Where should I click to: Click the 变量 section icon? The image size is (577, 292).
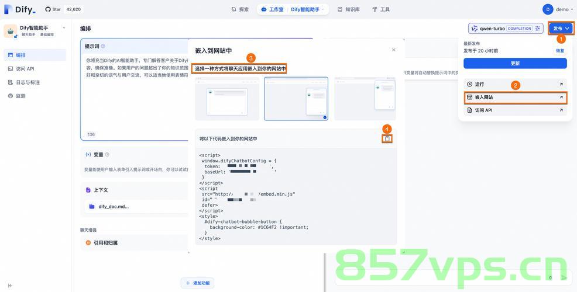click(x=88, y=155)
